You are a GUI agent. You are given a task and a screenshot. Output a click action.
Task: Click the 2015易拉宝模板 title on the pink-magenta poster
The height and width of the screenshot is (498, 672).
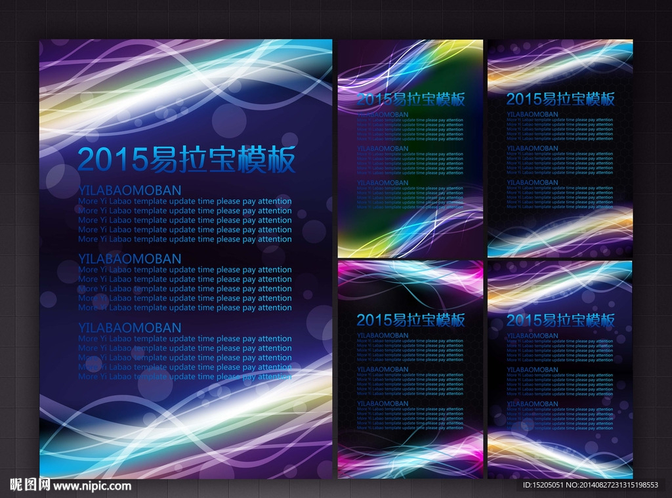(x=411, y=320)
